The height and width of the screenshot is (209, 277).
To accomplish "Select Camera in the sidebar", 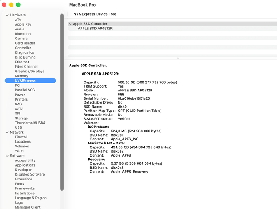I will pyautogui.click(x=21, y=39).
